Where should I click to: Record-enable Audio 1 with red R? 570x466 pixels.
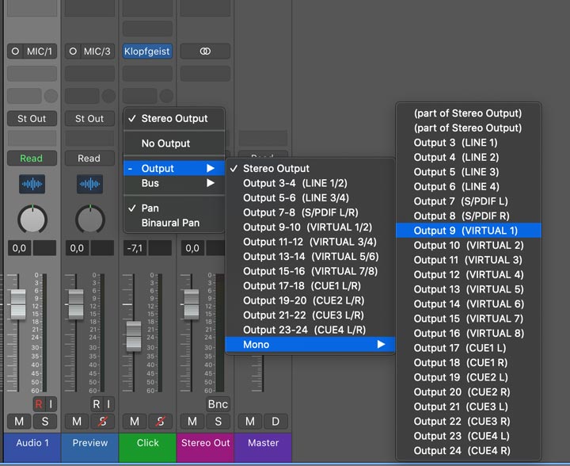click(39, 404)
